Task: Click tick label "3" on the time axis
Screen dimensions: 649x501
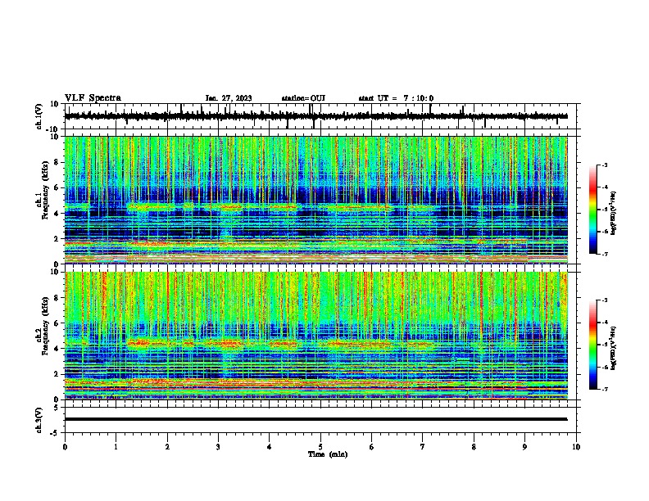Action: [218, 447]
